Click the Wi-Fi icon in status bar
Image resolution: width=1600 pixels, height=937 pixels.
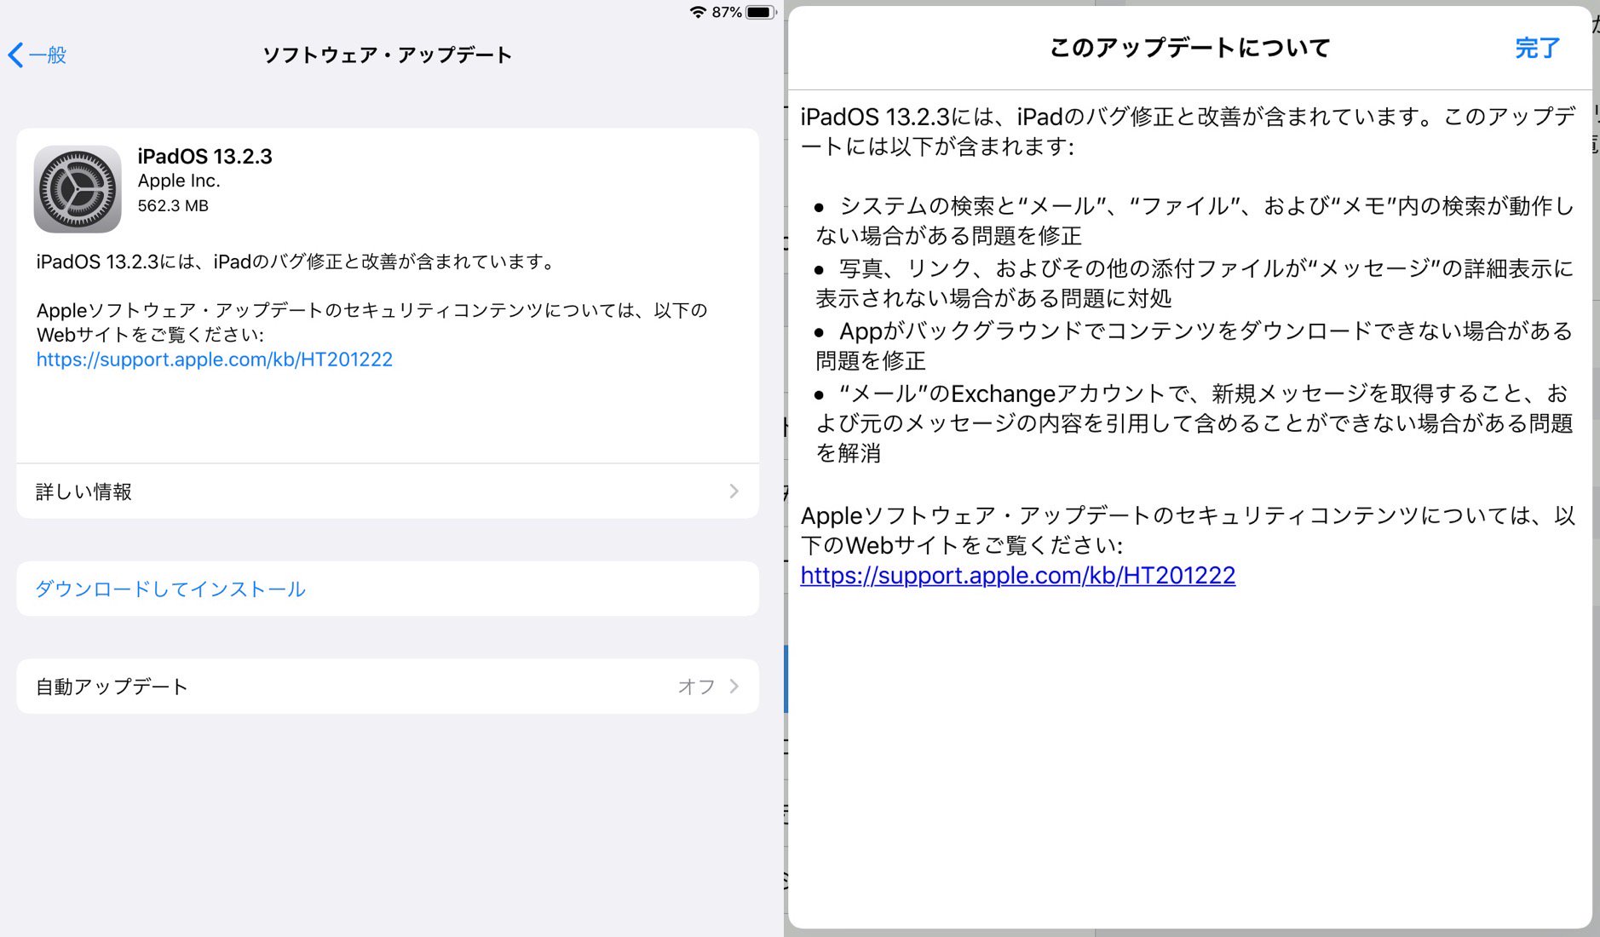(x=698, y=12)
